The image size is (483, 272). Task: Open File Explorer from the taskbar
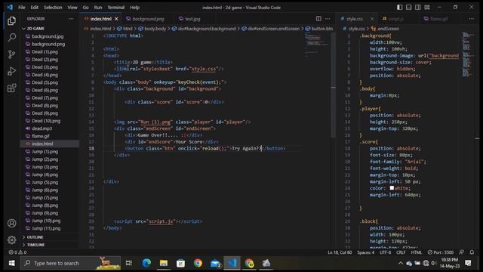click(164, 263)
